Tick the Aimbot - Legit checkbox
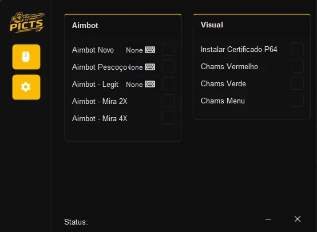Screen dimensions: 317x232 [x=168, y=83]
